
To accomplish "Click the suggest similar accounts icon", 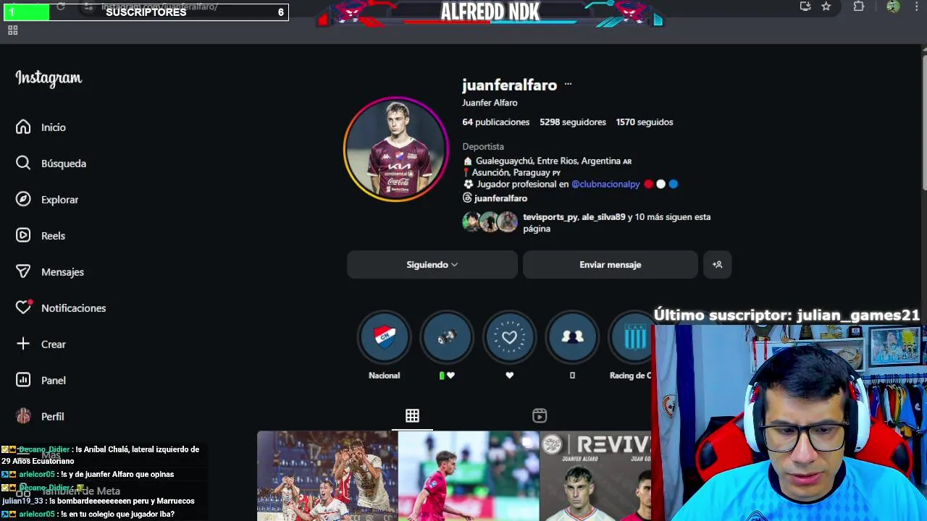I will (717, 265).
